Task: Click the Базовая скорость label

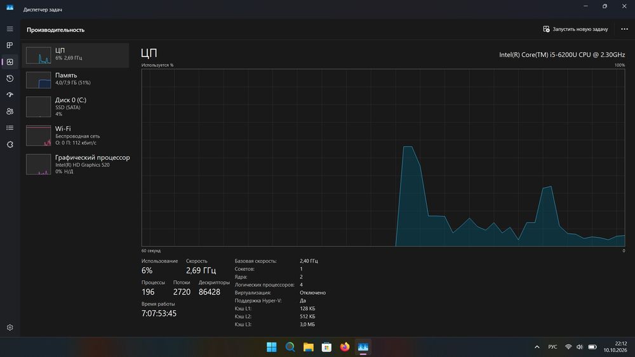Action: pyautogui.click(x=255, y=261)
